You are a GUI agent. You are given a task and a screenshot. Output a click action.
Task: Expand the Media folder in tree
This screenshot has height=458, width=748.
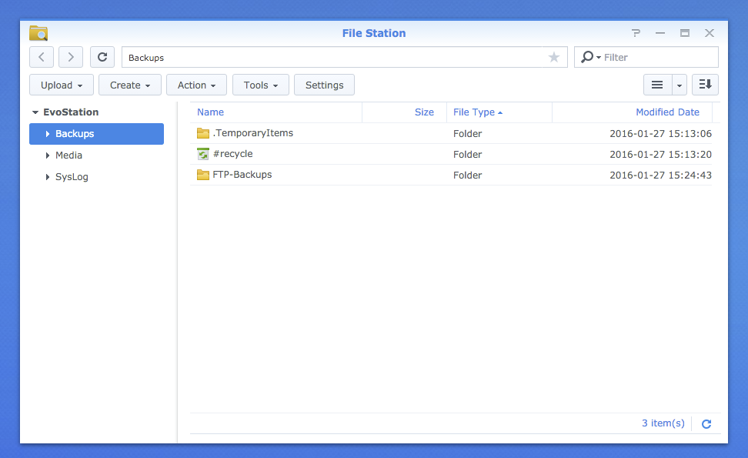click(x=48, y=155)
